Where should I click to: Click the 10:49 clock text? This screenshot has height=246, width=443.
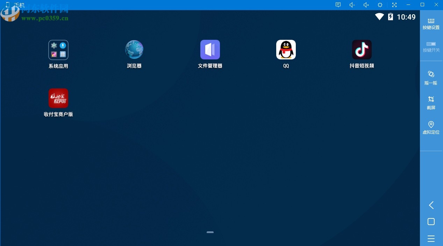pyautogui.click(x=406, y=17)
